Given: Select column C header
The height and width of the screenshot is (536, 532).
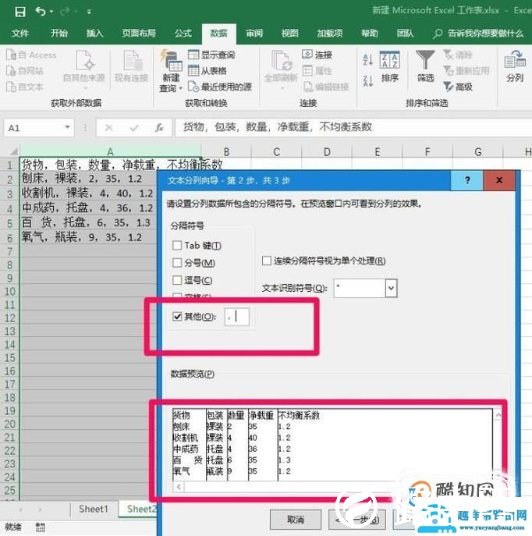Looking at the screenshot, I should click(x=276, y=152).
